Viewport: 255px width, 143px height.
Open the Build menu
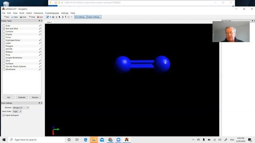pyautogui.click(x=22, y=13)
